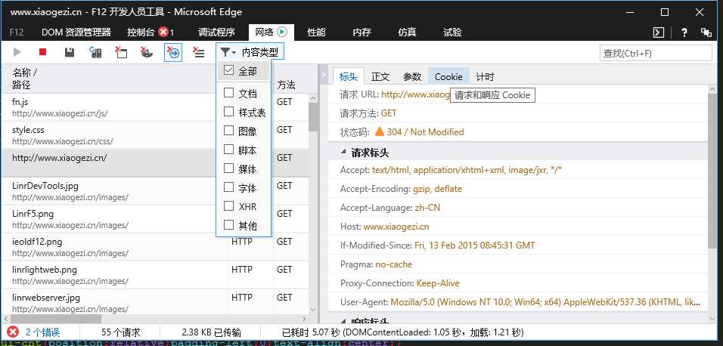723x346 pixels.
Task: Open the 参数 details tab
Action: click(x=412, y=77)
